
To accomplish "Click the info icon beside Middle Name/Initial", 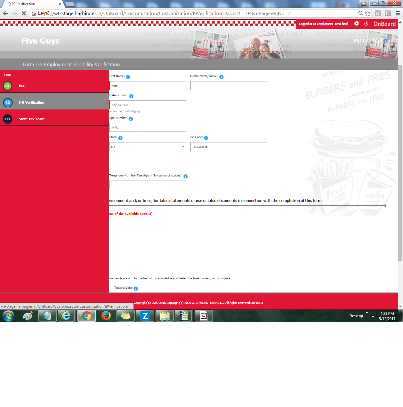I will click(x=221, y=77).
